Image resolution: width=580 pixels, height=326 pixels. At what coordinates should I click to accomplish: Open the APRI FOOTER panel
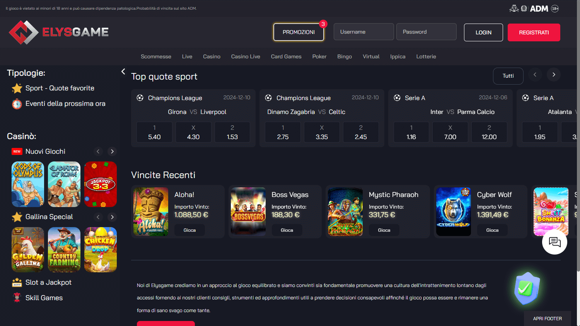tap(548, 319)
